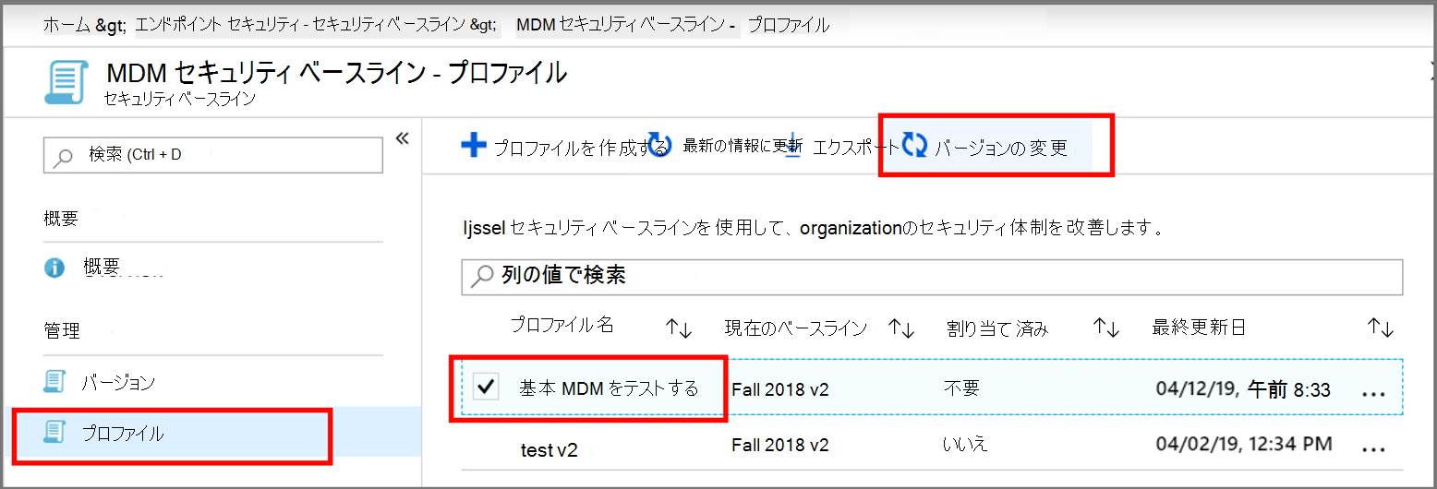
Task: Click the overview (概要) info icon
Action: coord(55,268)
